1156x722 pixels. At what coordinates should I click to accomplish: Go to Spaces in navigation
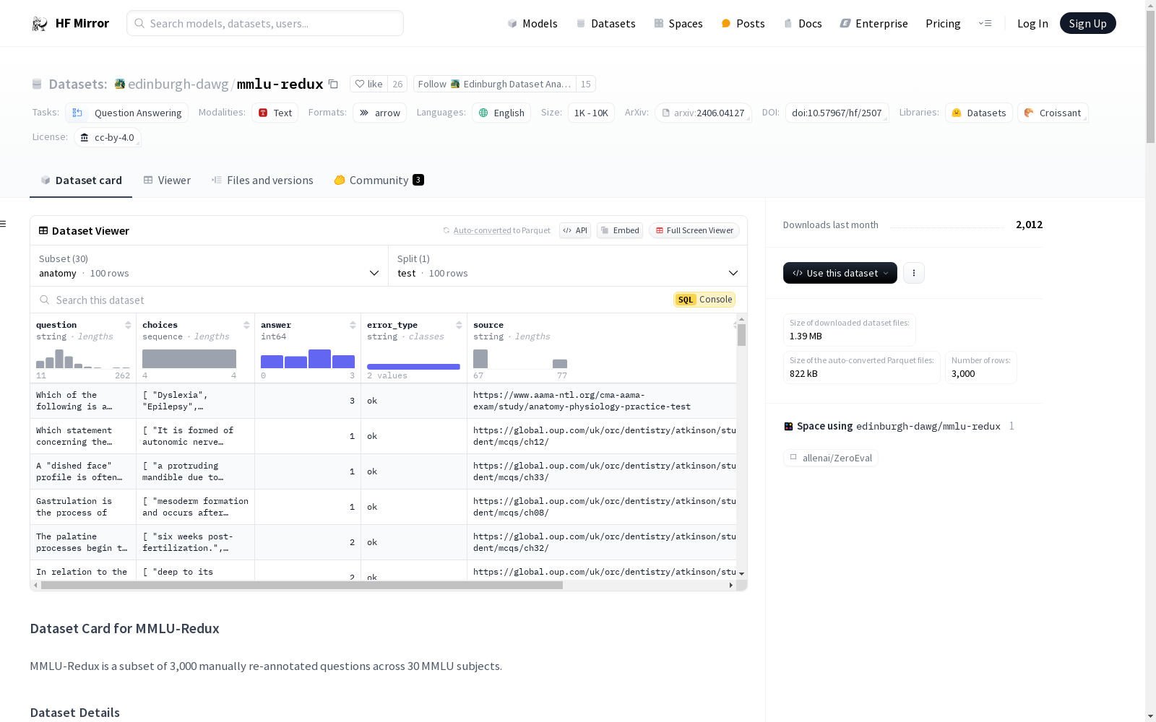[678, 23]
